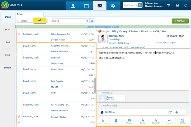Click the Showing max 50 messages banner

pyautogui.click(x=103, y=27)
